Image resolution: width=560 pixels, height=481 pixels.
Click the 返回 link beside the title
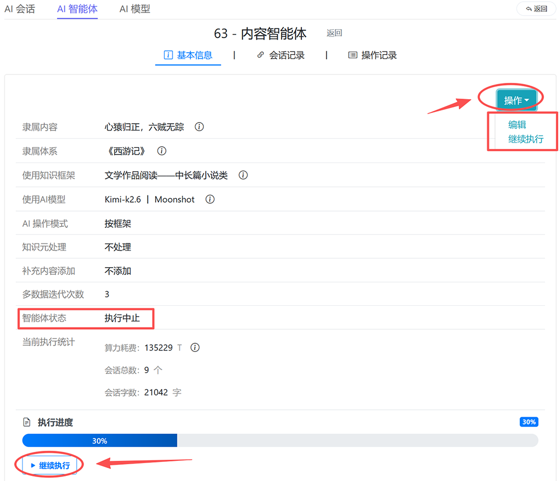coord(334,33)
